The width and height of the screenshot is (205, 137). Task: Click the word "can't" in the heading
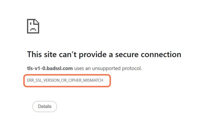68,55
